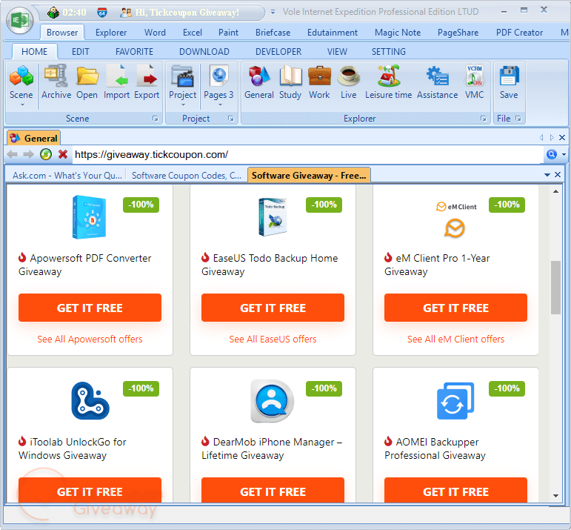Go back with the browser back arrow
Image resolution: width=571 pixels, height=530 pixels.
[12, 155]
